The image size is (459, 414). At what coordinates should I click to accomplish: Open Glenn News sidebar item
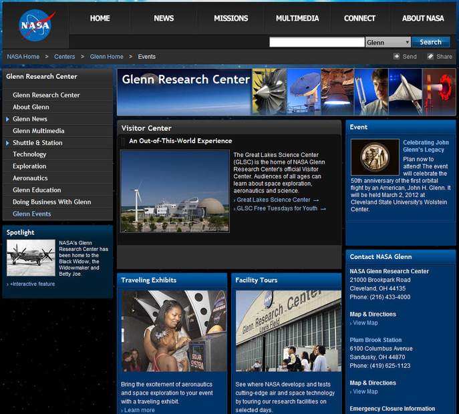pos(30,119)
